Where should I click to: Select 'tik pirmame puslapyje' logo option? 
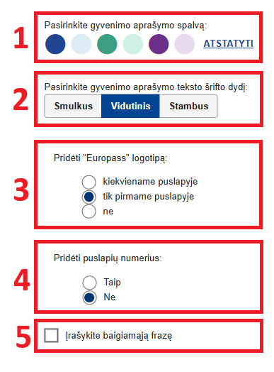[x=89, y=197]
